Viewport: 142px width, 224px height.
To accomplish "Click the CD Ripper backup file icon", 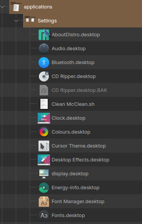I will (x=44, y=90).
